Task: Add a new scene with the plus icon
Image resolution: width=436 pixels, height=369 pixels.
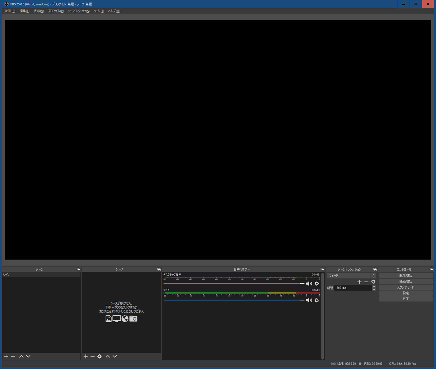Action: pyautogui.click(x=6, y=356)
